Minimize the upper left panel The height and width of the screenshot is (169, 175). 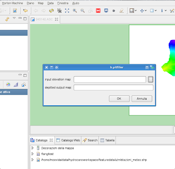point(20,18)
